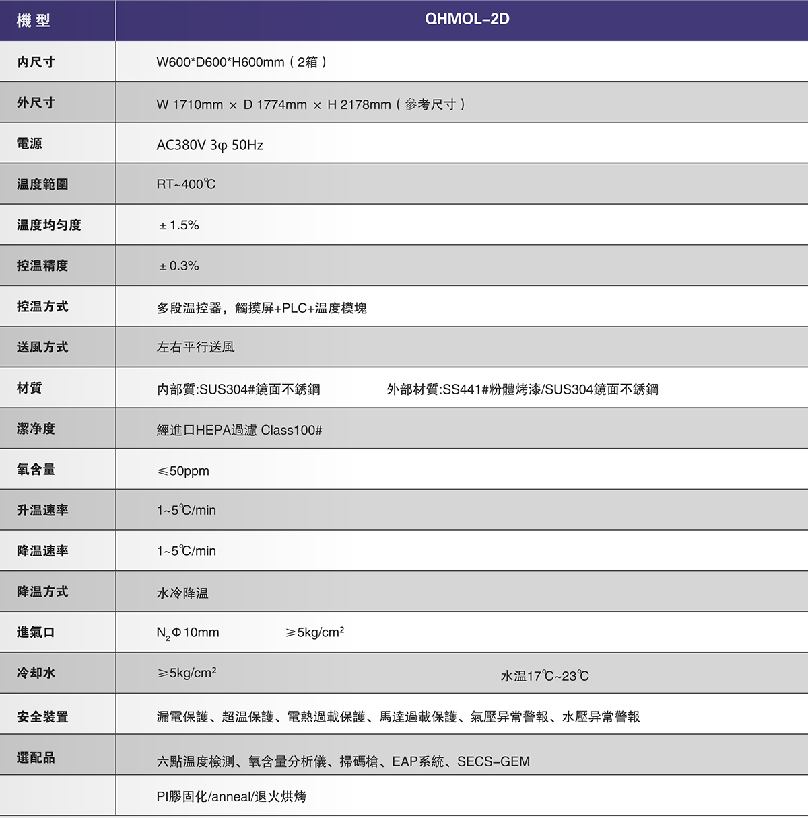Select the 控温方式 row label
Screen dimensions: 808x818
click(x=42, y=307)
